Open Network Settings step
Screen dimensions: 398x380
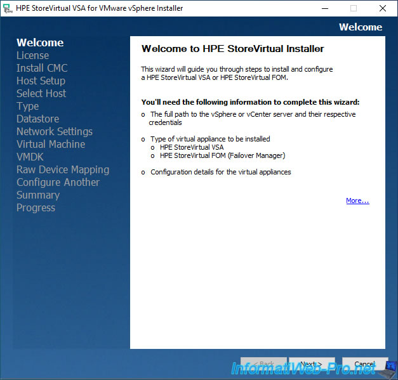click(55, 131)
